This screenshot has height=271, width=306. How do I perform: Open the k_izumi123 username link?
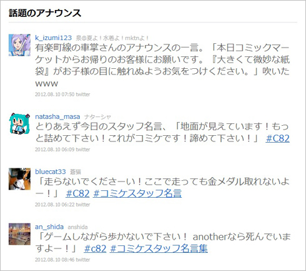[x=53, y=38]
